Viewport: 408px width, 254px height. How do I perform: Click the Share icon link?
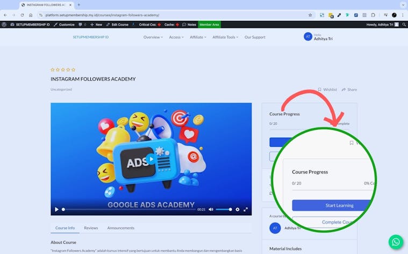[x=343, y=89]
